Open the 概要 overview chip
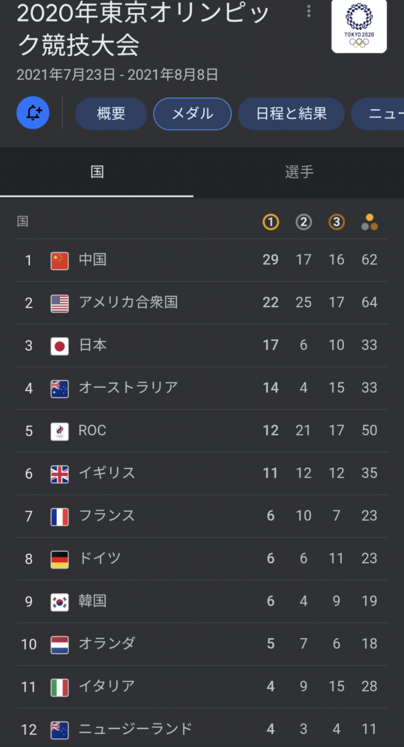This screenshot has height=747, width=404. click(x=111, y=114)
